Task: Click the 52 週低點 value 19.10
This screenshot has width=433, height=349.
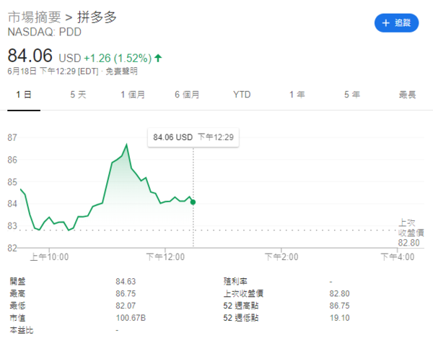Action: 339,318
